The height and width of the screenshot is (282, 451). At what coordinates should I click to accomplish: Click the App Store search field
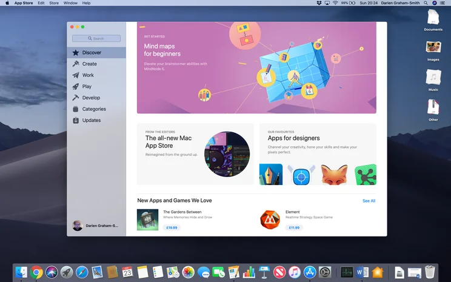(x=96, y=38)
